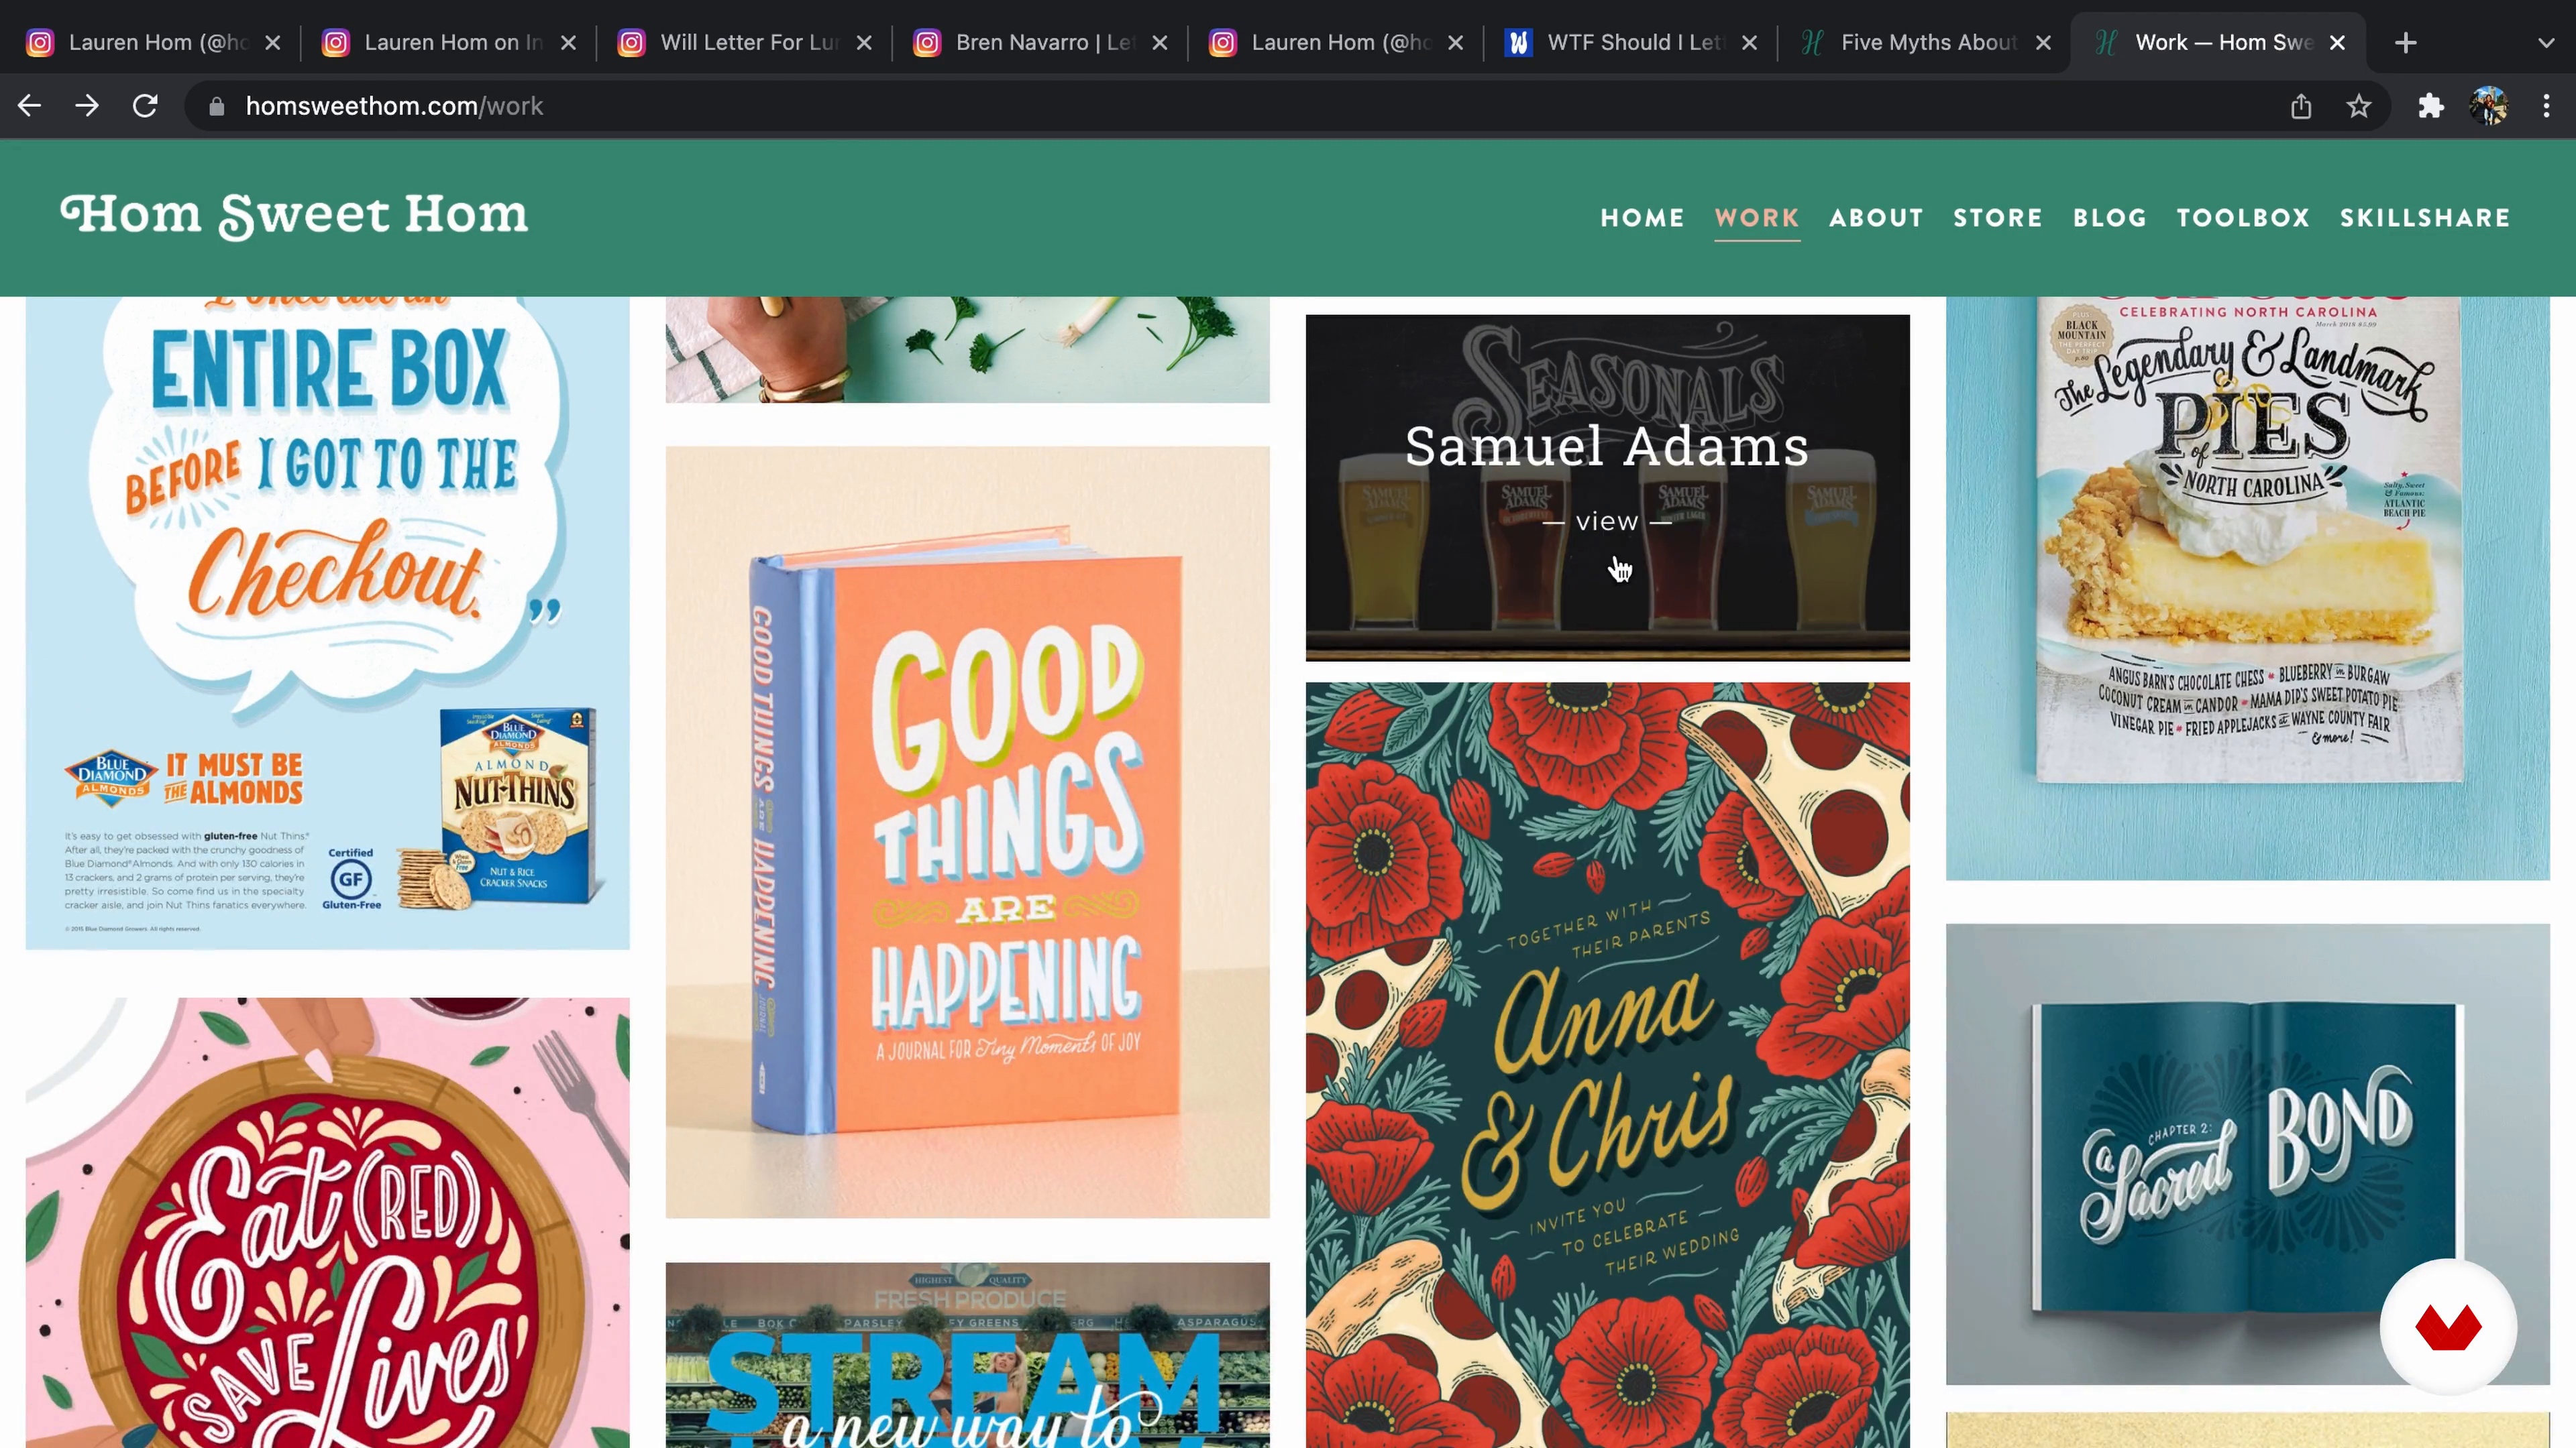Open the hand and herbs photo project
2576x1448 pixels.
pos(967,350)
